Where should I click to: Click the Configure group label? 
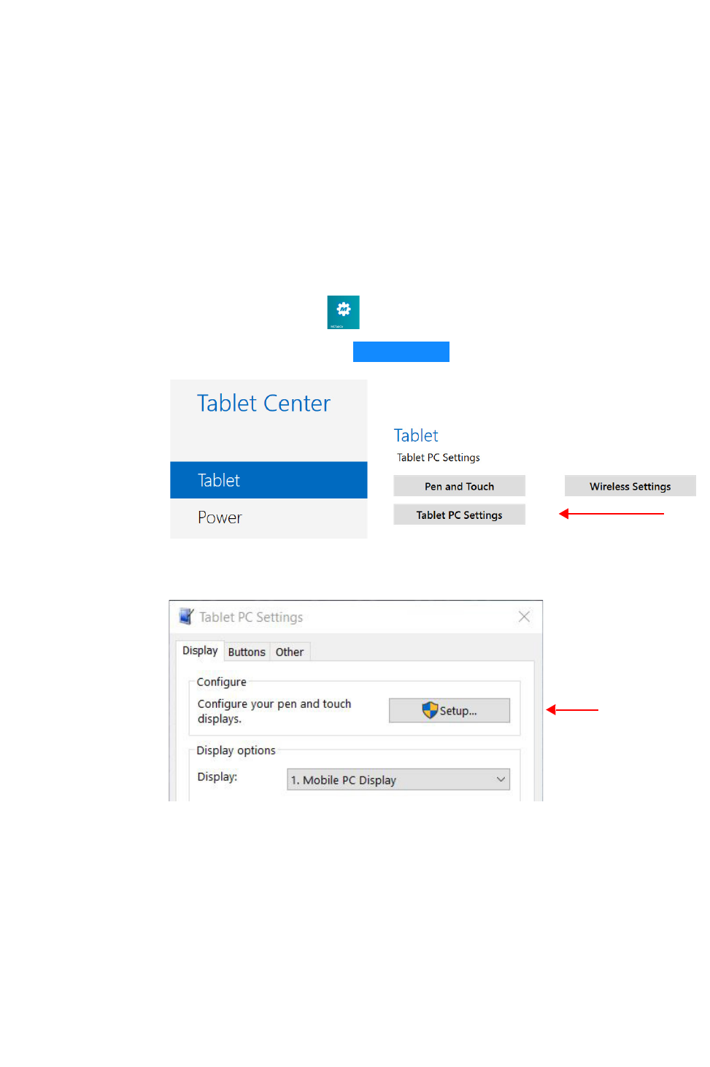click(x=222, y=682)
